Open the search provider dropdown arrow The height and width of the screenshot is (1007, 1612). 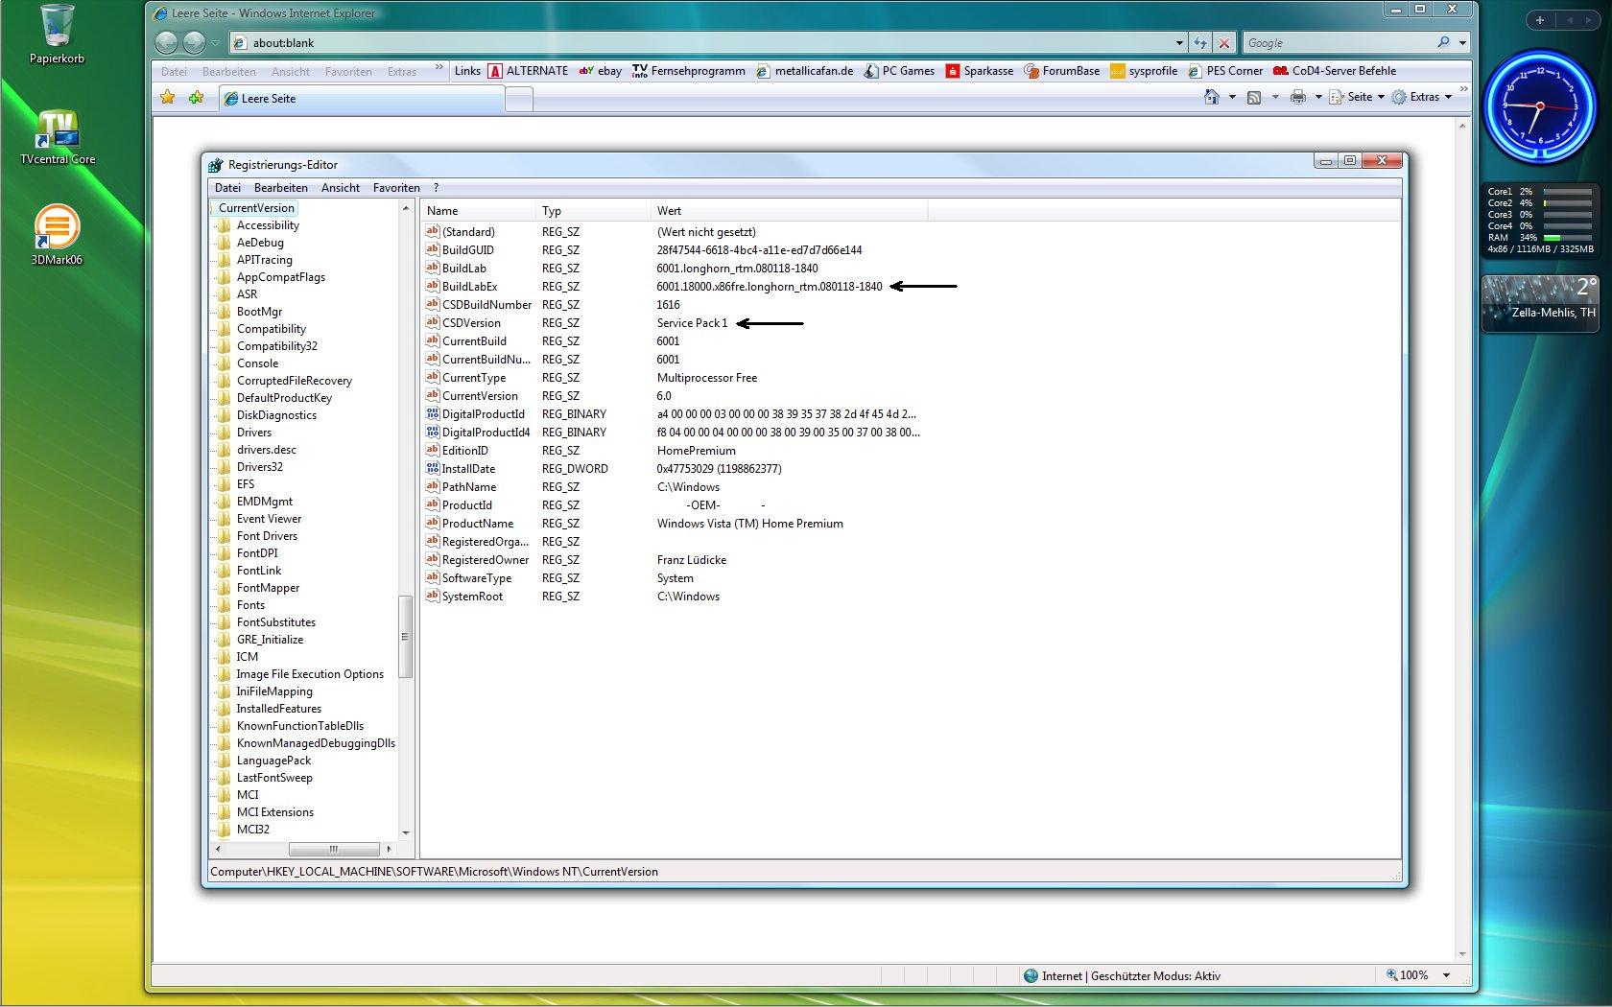1462,43
